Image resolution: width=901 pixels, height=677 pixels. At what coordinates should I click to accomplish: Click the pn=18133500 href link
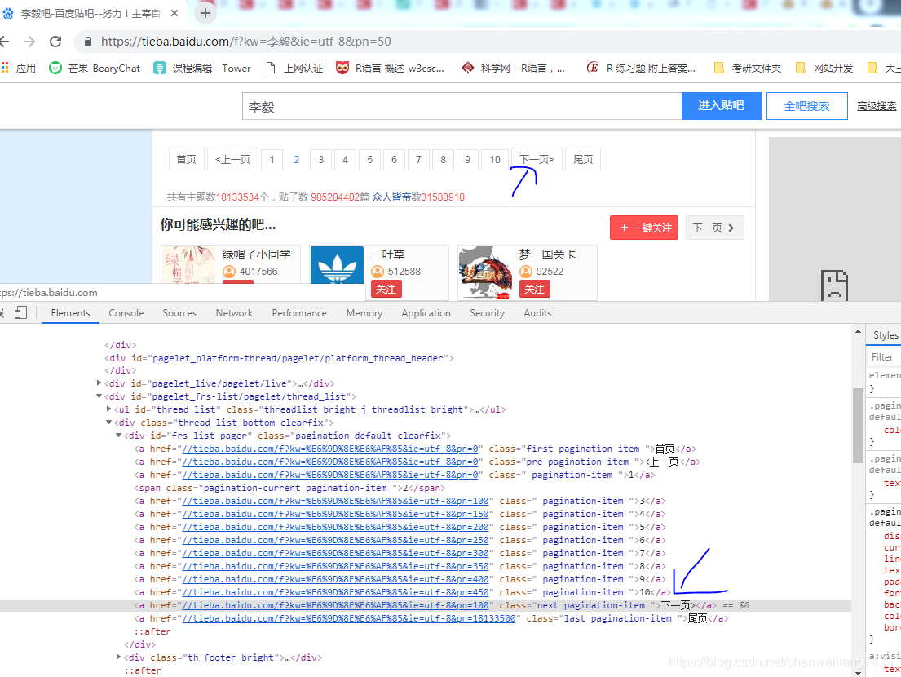349,618
